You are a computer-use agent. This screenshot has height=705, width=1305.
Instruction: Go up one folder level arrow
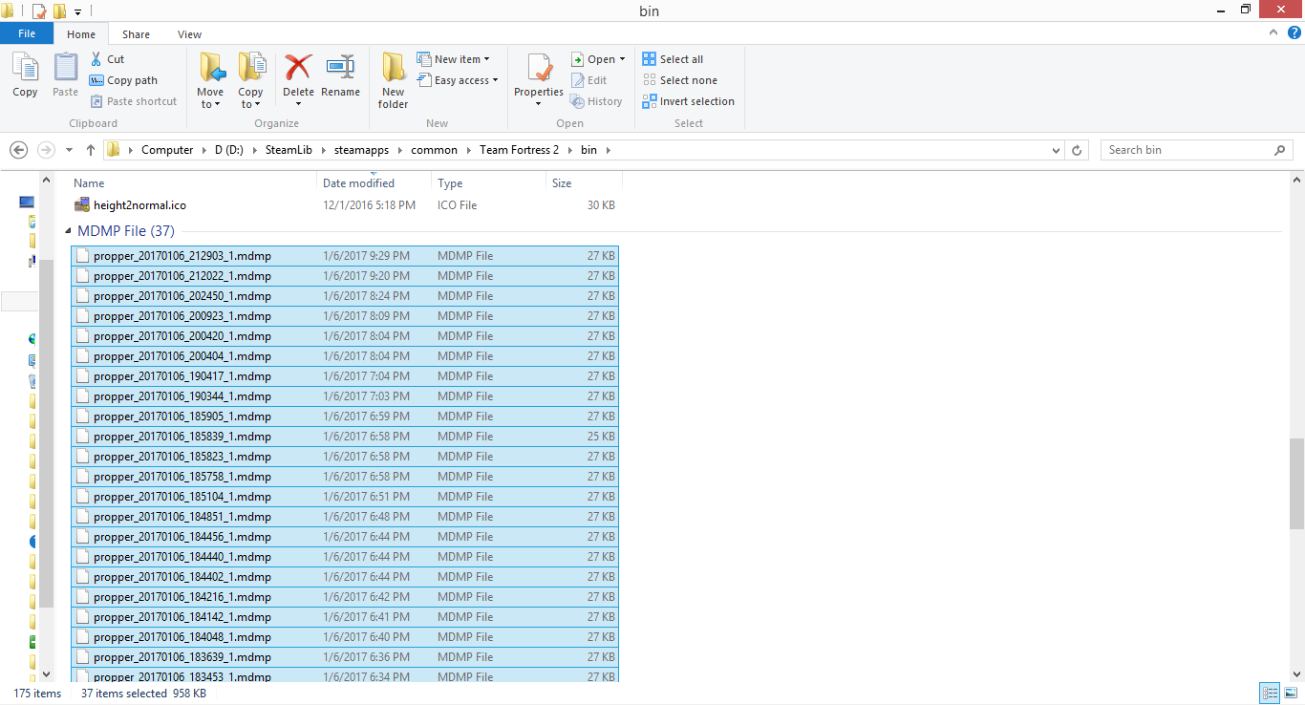pos(91,150)
